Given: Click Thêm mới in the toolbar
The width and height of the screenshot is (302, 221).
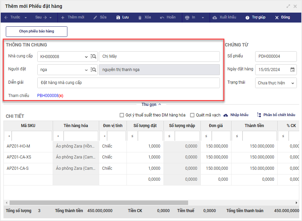Looking at the screenshot, I should tap(73, 17).
